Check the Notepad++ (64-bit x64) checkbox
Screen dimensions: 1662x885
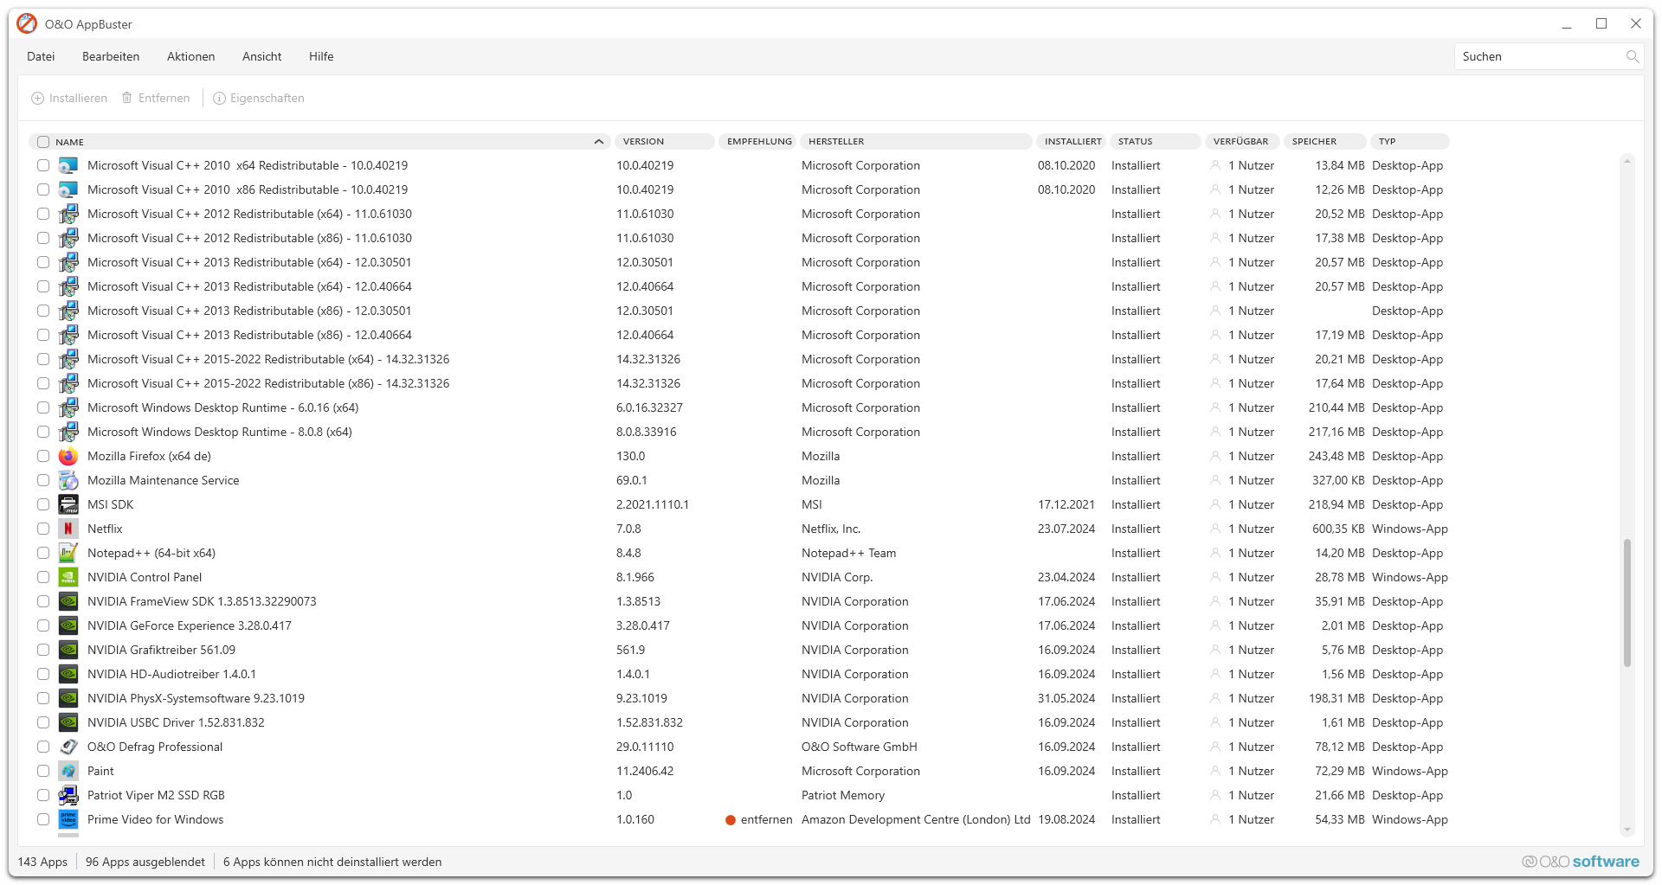click(43, 553)
